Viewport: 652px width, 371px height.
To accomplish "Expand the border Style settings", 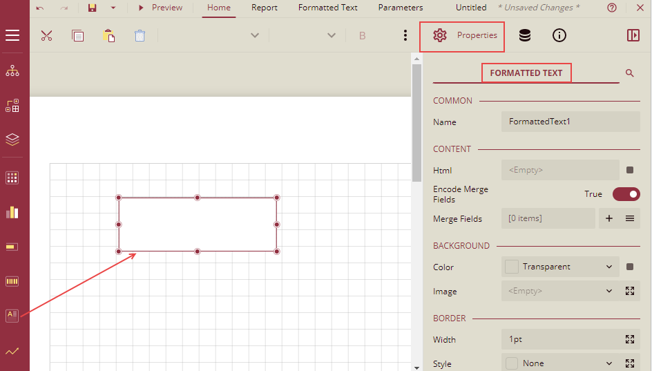I will [x=630, y=363].
